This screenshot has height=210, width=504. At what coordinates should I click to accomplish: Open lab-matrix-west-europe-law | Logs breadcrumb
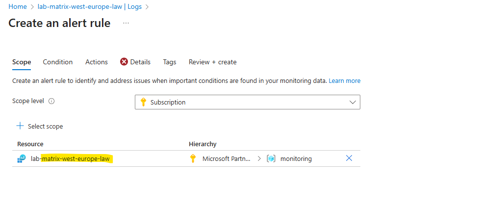point(90,6)
